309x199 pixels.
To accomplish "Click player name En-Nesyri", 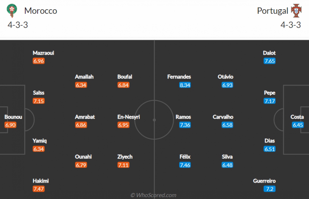I will tap(129, 117).
